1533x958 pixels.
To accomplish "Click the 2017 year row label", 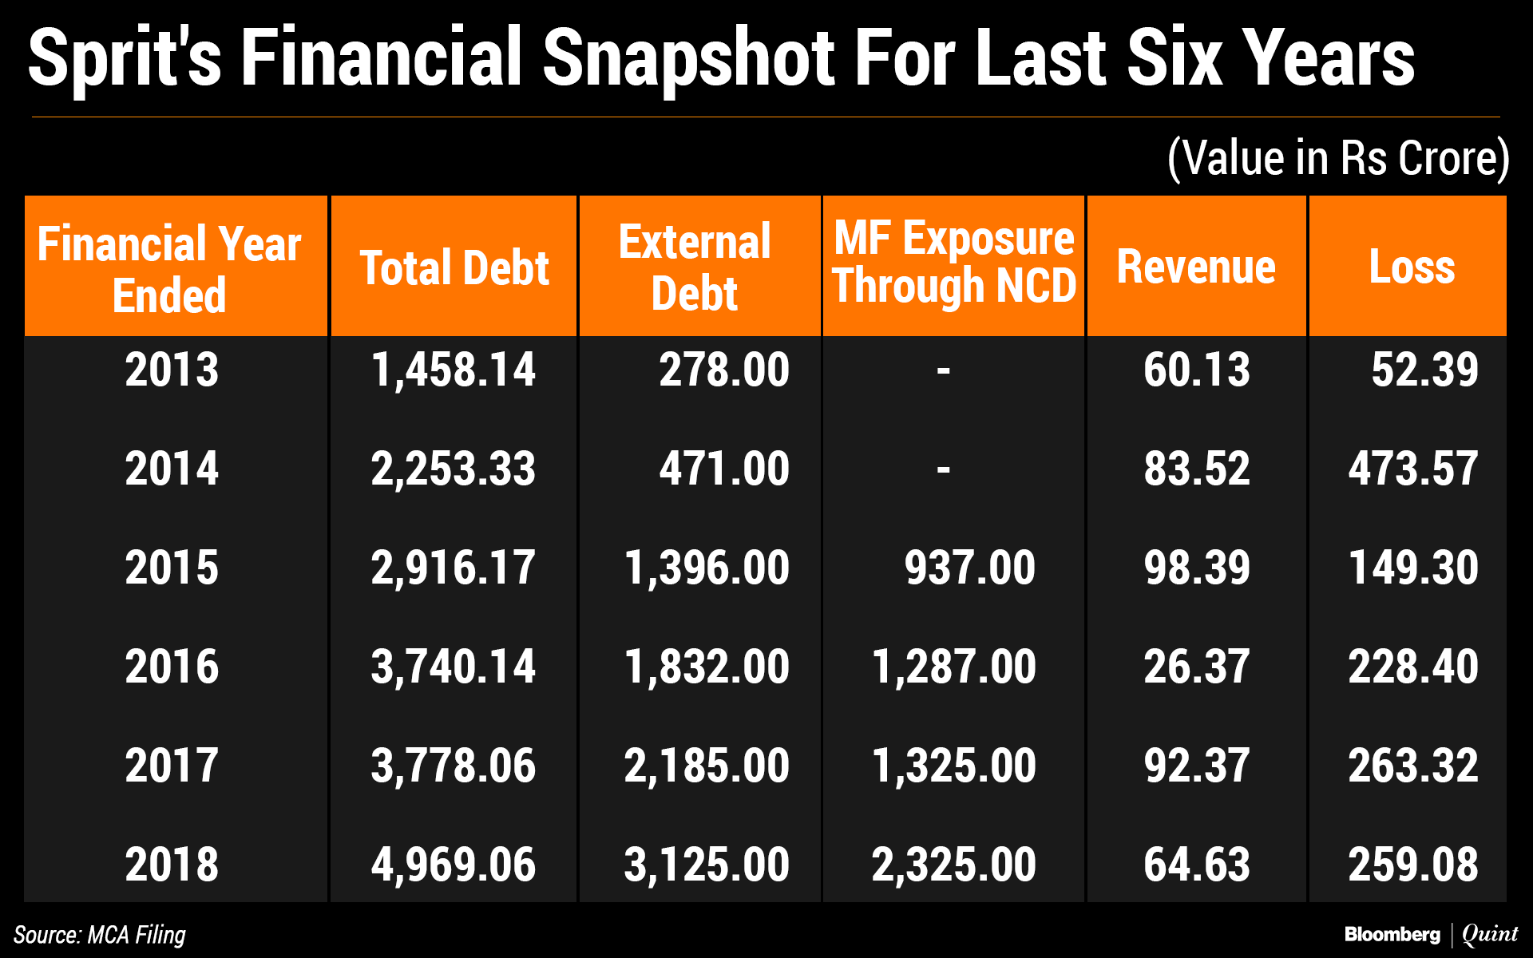I will tap(172, 766).
